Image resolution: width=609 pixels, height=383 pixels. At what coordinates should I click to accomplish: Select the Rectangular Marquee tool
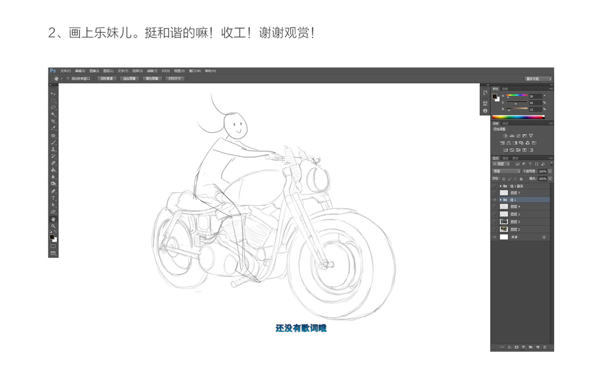click(x=53, y=100)
